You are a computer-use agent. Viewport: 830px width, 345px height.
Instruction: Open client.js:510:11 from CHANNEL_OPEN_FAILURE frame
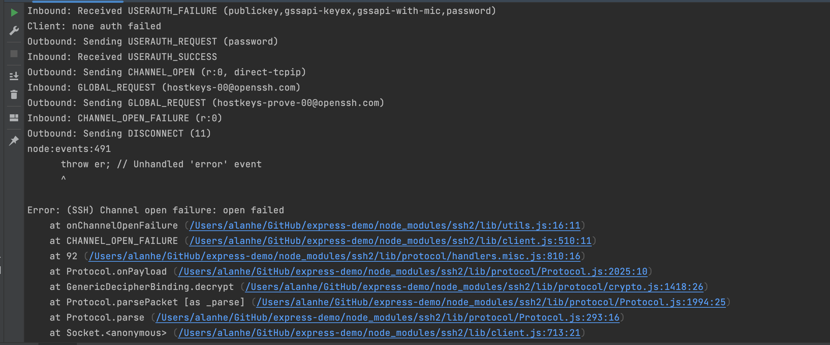coord(391,241)
